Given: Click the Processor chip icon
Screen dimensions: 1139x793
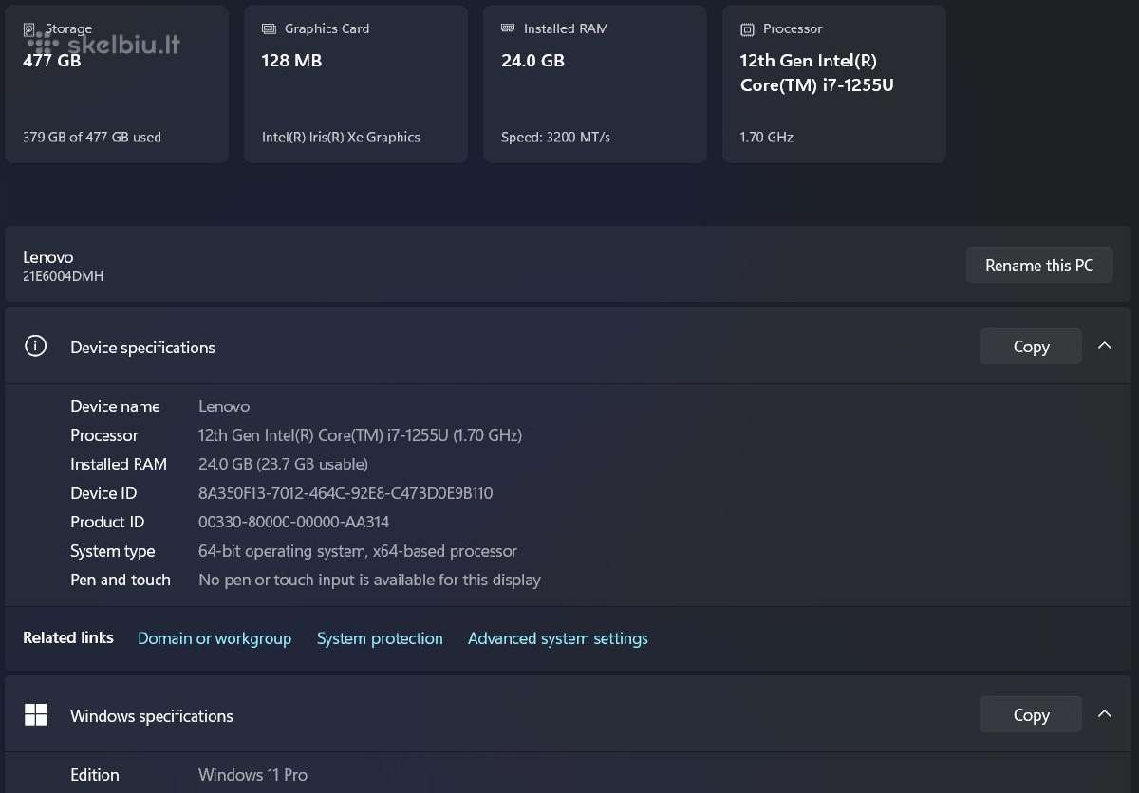Looking at the screenshot, I should (747, 29).
